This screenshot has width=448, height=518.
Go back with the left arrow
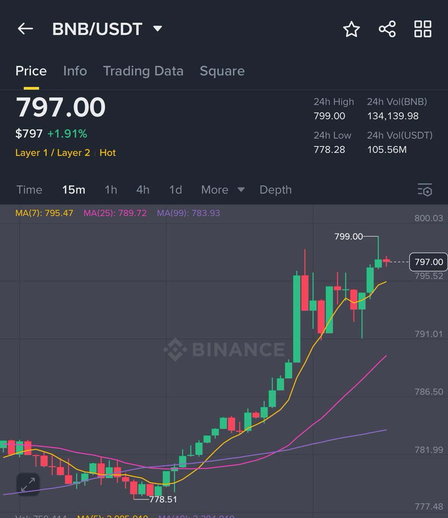coord(25,29)
